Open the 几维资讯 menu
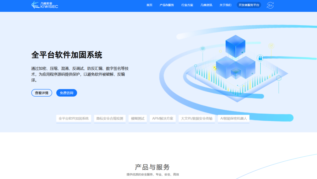This screenshot has height=179, width=317. coord(206,5)
